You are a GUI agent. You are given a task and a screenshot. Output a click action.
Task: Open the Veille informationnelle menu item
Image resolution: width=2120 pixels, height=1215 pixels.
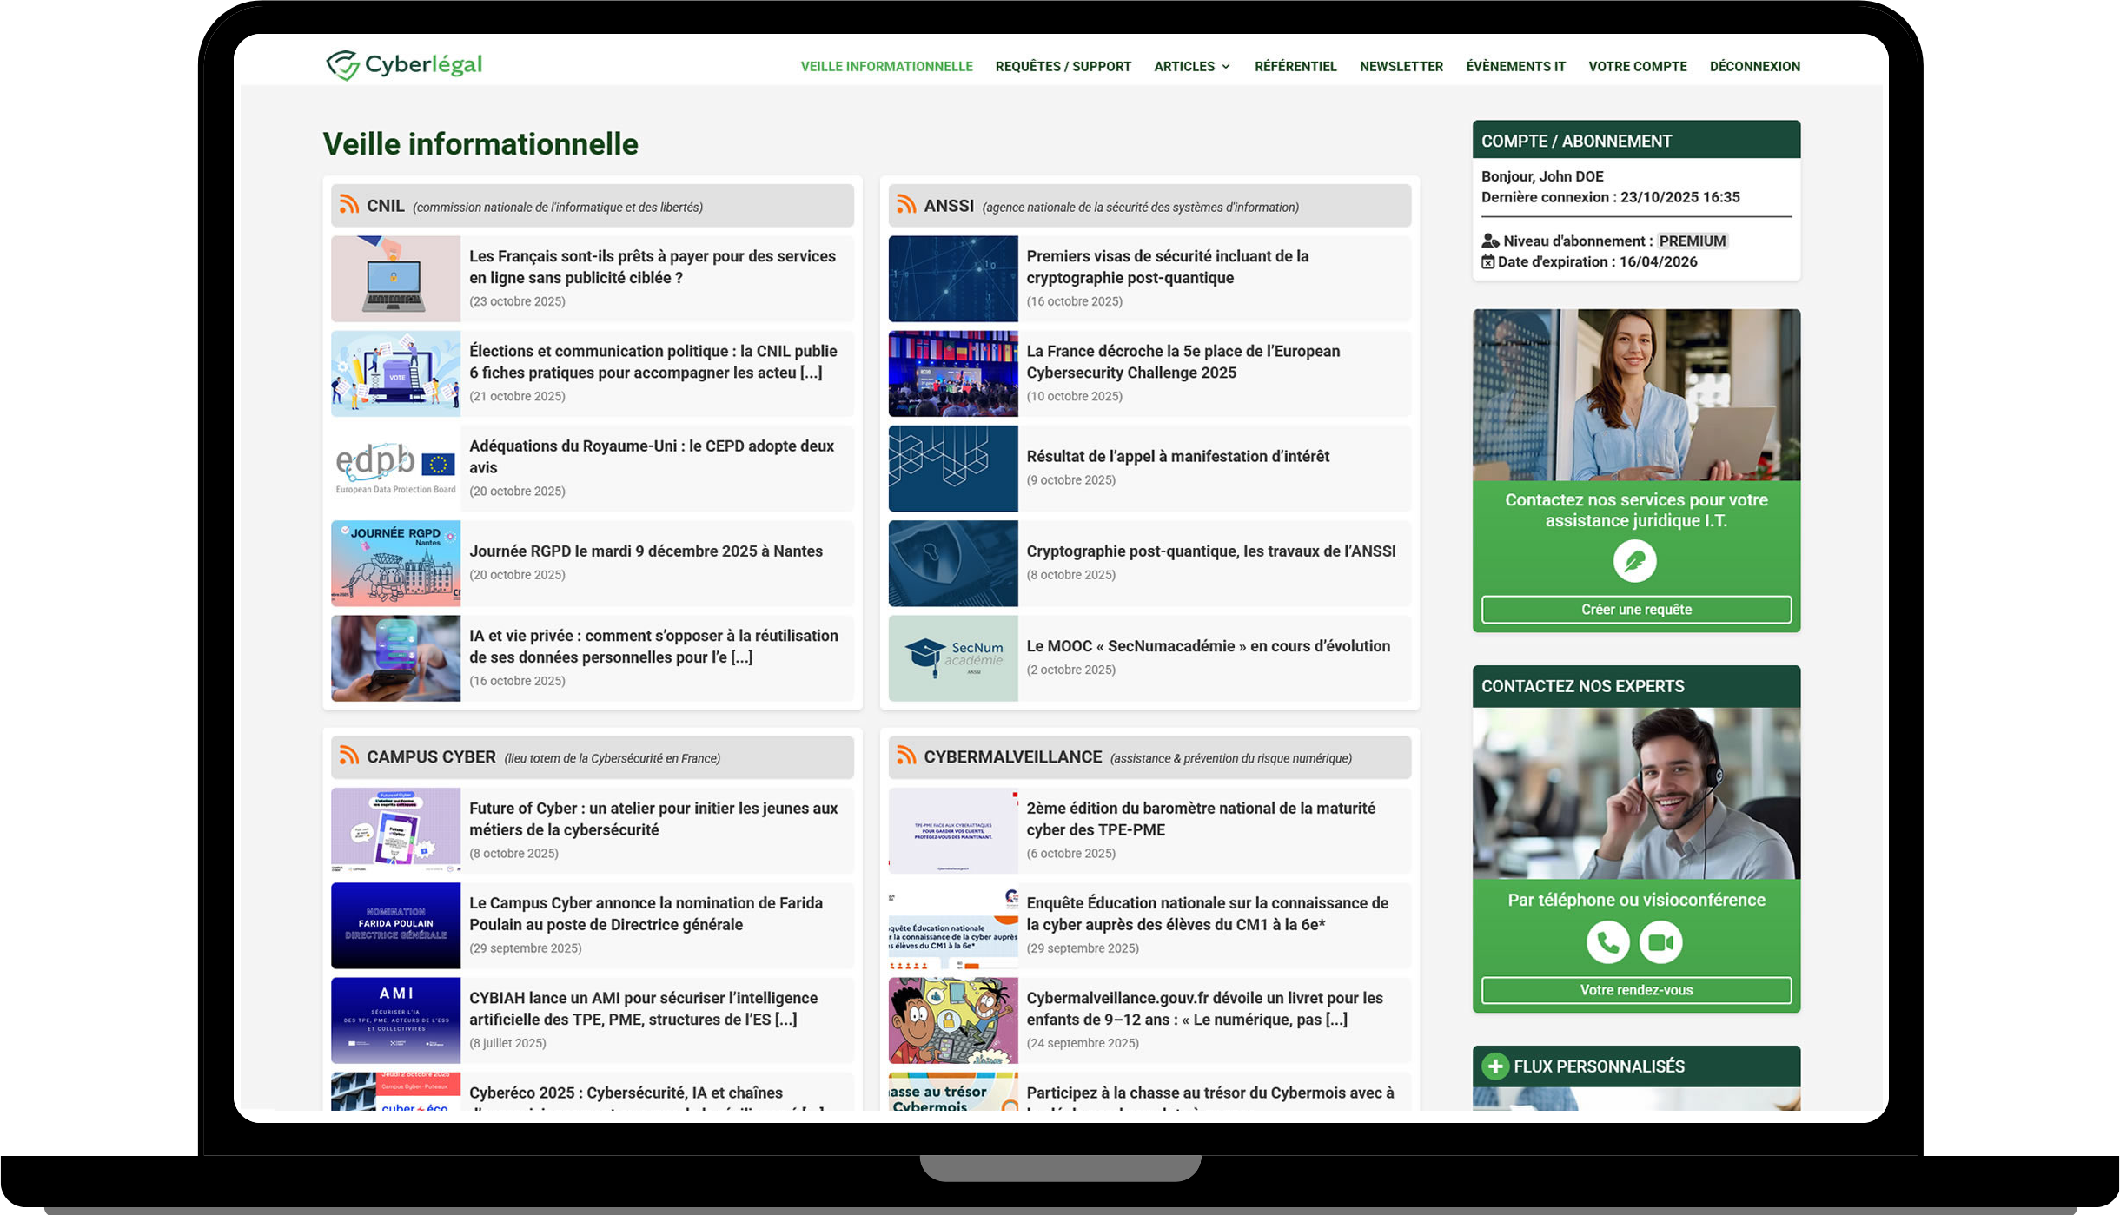click(x=886, y=67)
